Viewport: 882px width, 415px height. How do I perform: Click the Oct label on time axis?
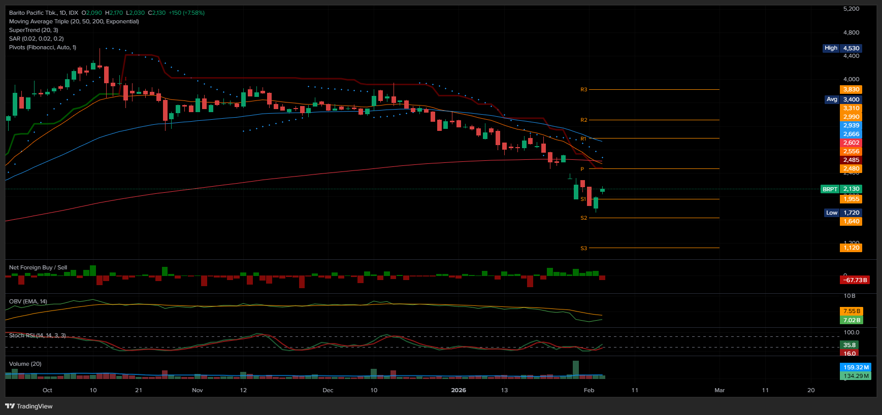coord(47,390)
